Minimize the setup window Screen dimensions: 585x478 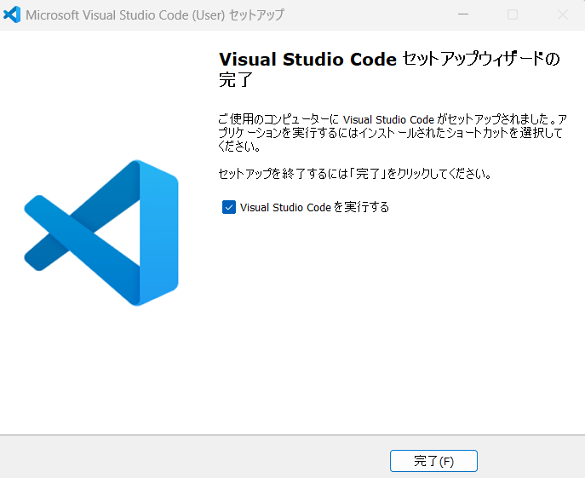[463, 15]
